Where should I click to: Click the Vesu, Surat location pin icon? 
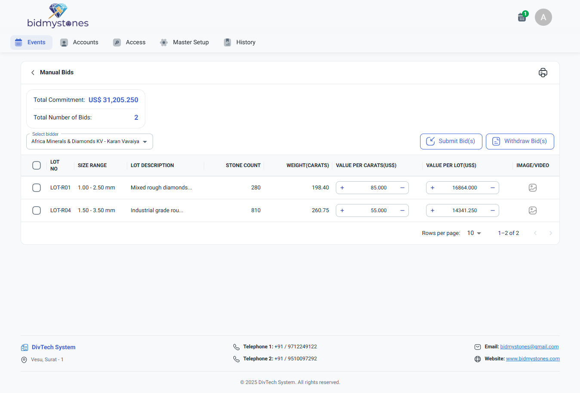[24, 360]
